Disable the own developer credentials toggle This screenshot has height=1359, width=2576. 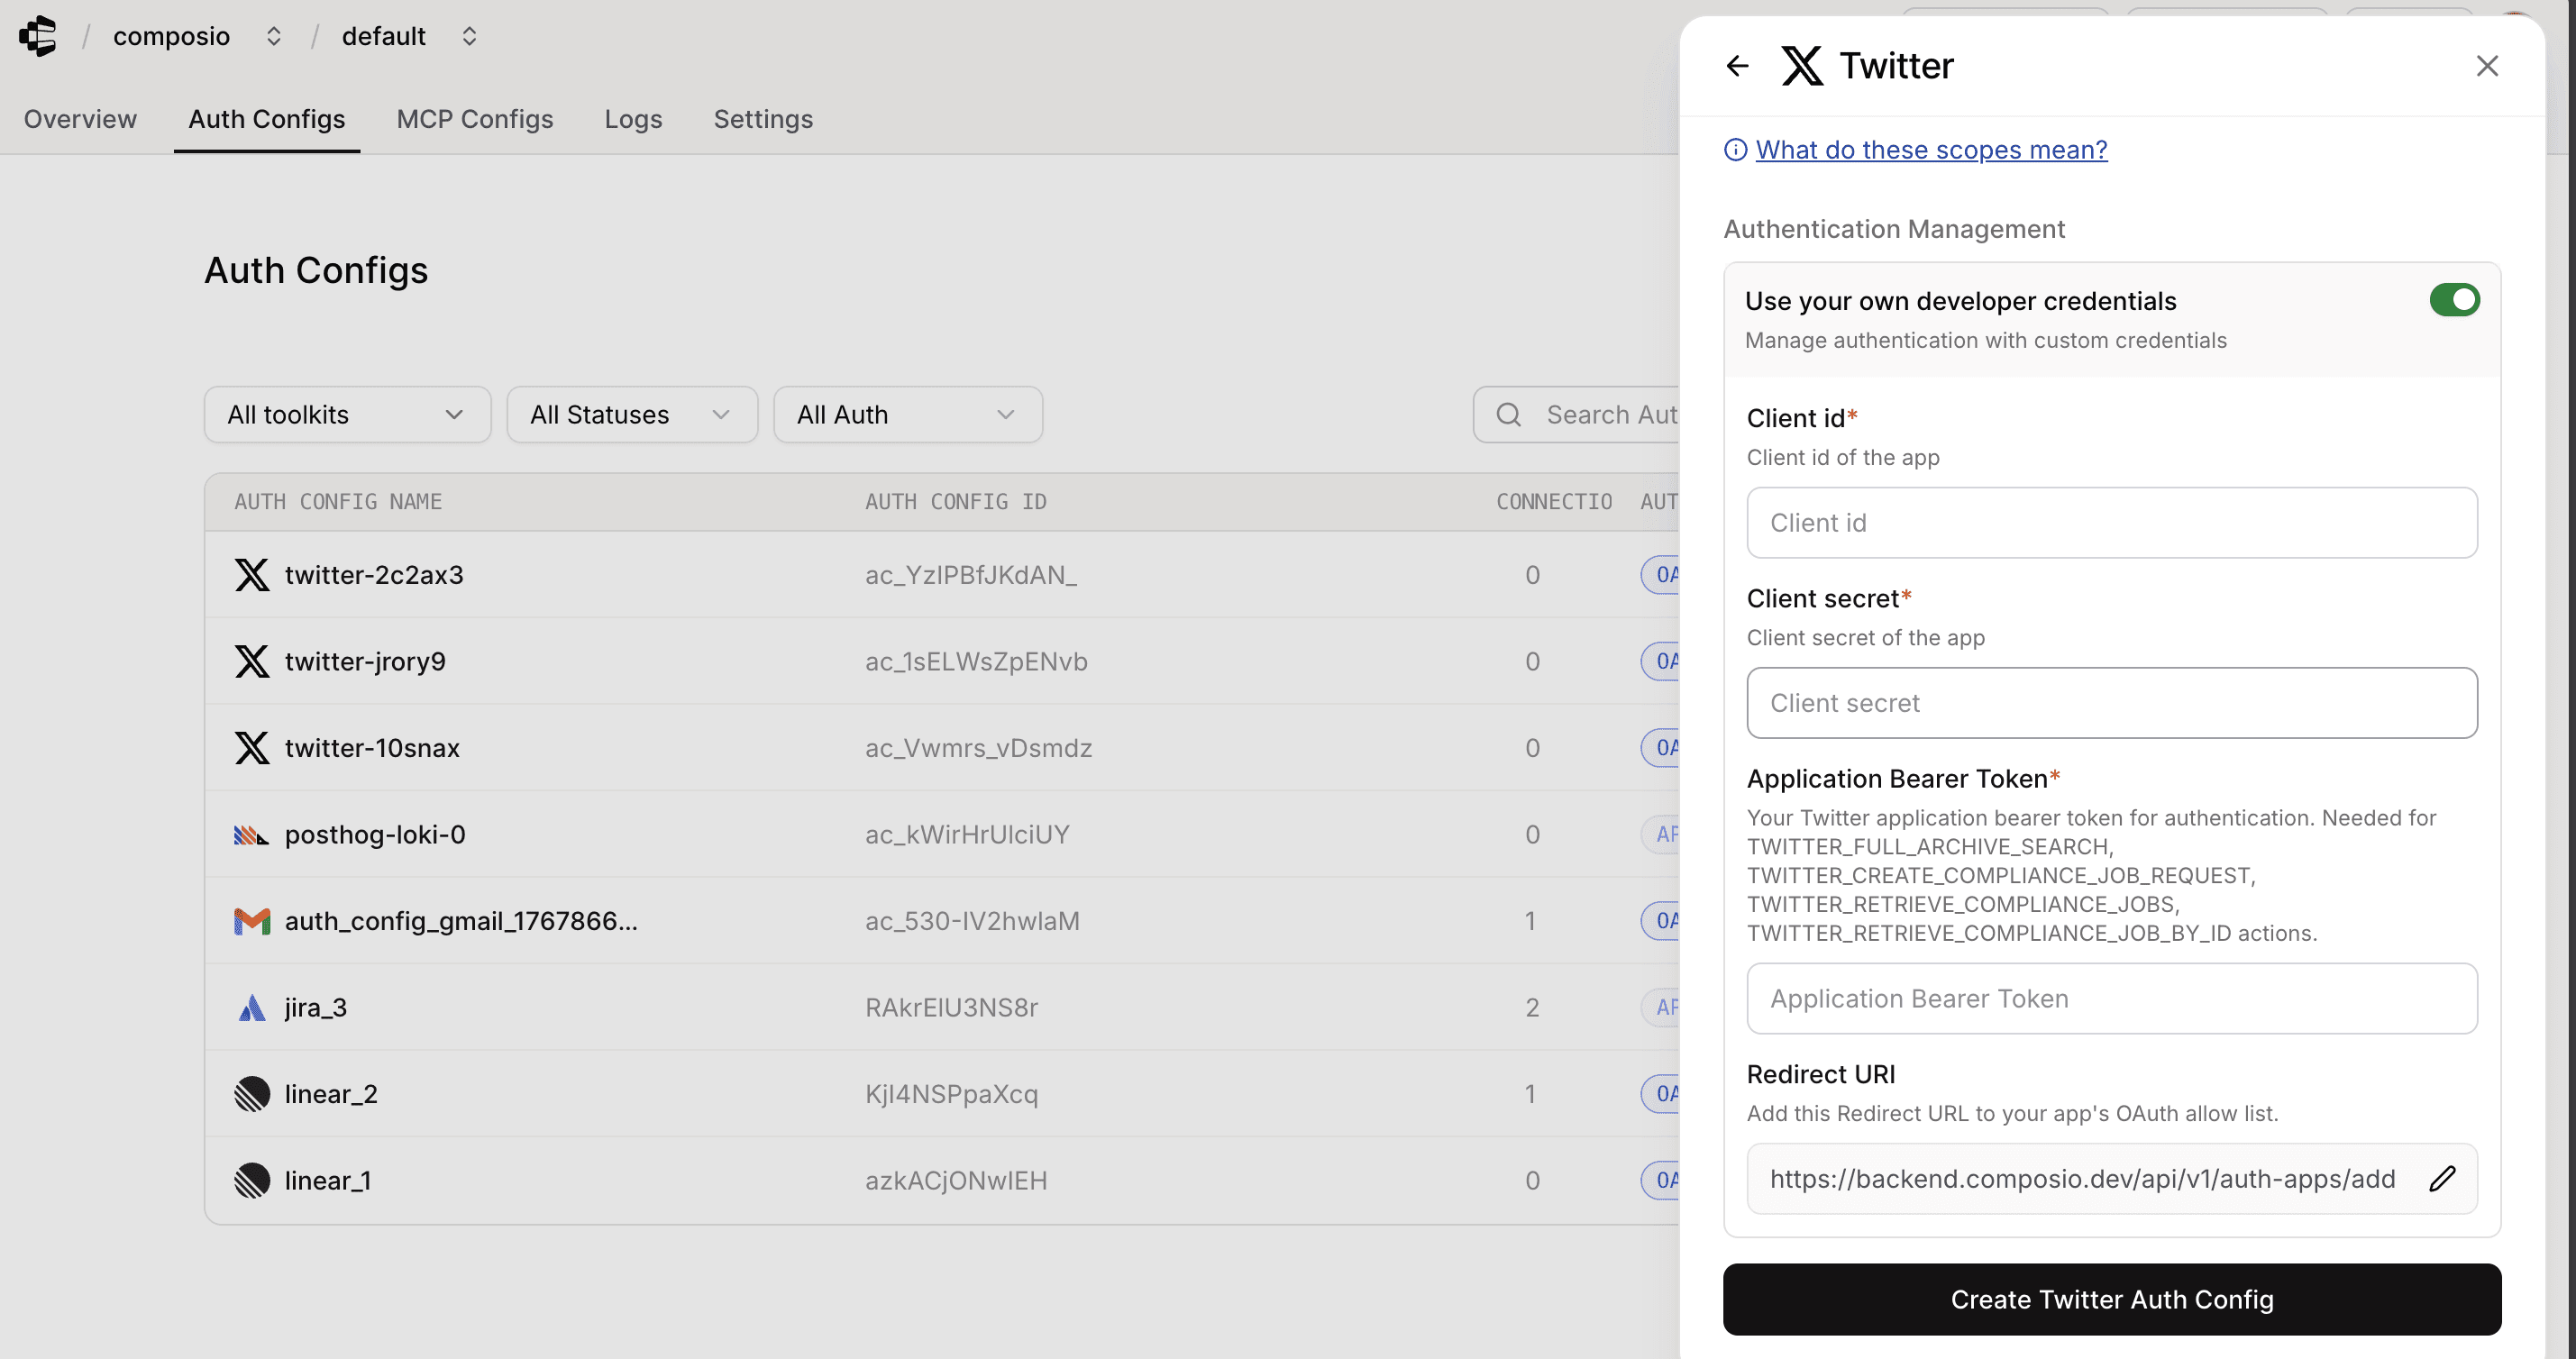click(2453, 300)
